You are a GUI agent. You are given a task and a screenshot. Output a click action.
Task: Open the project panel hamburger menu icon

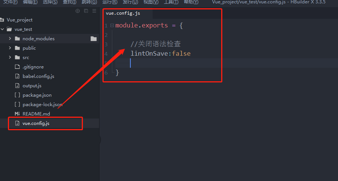(x=94, y=11)
